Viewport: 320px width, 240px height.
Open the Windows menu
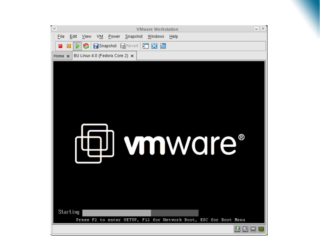click(x=156, y=37)
